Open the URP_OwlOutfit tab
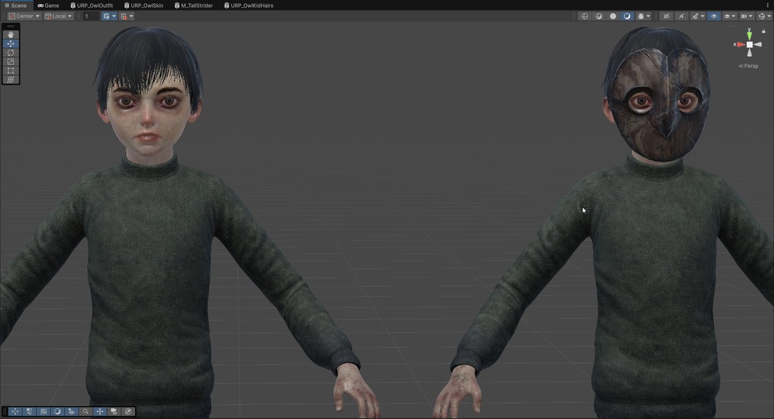774x419 pixels. tap(91, 5)
